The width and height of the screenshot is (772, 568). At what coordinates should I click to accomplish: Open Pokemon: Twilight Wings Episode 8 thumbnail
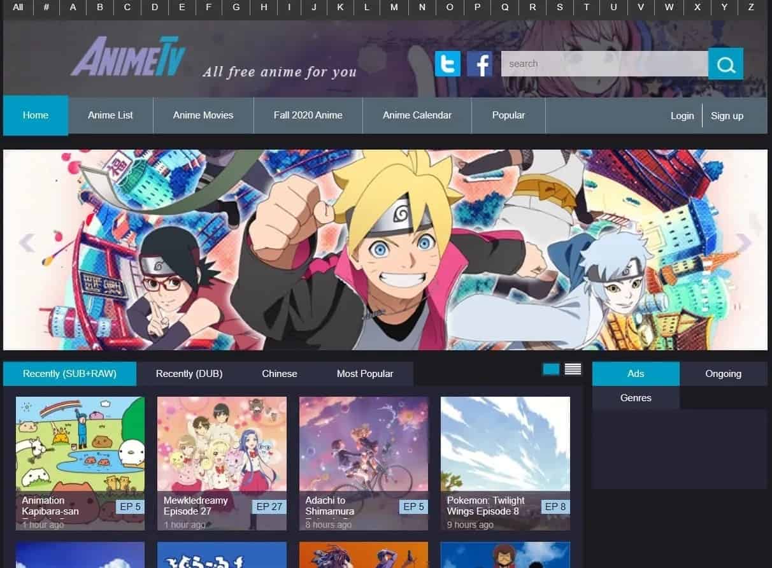pyautogui.click(x=505, y=464)
